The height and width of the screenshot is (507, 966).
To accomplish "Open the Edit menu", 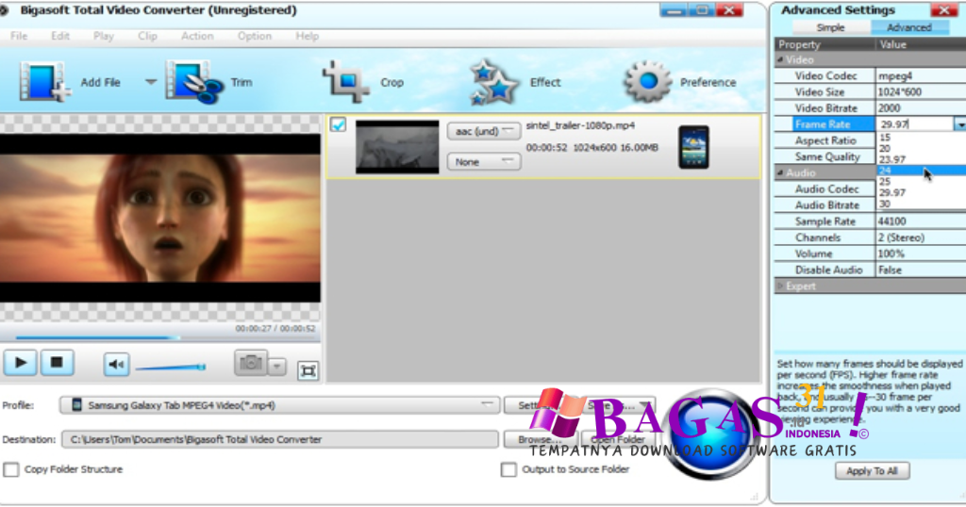I will point(59,37).
